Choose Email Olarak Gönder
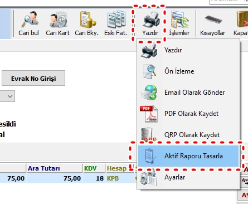 point(188,93)
